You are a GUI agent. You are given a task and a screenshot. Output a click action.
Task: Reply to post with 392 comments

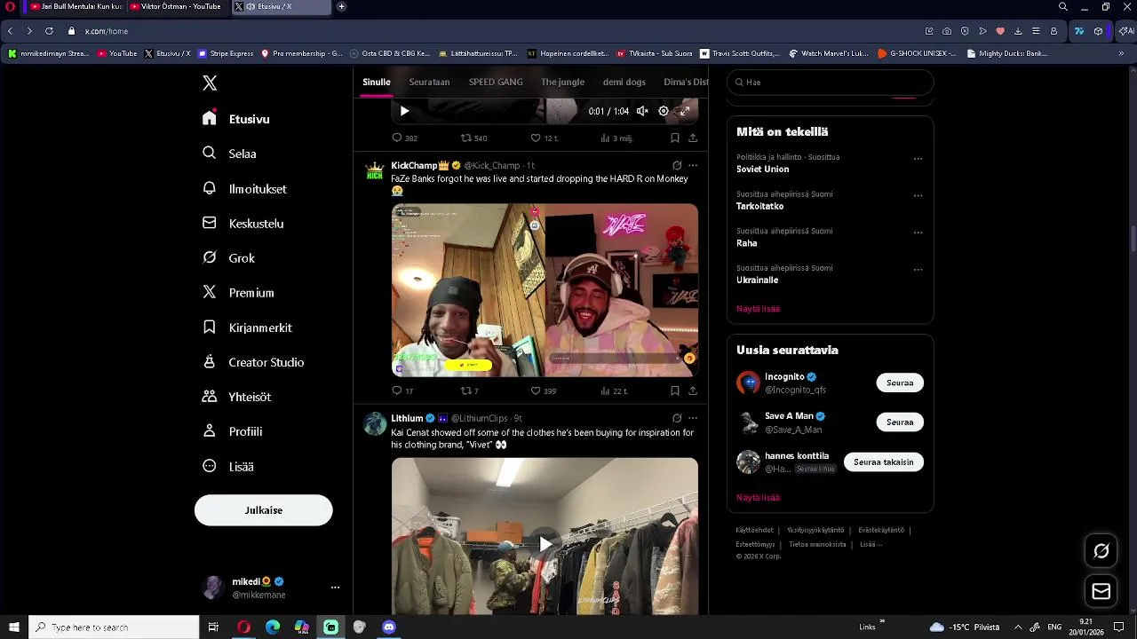[x=404, y=138]
